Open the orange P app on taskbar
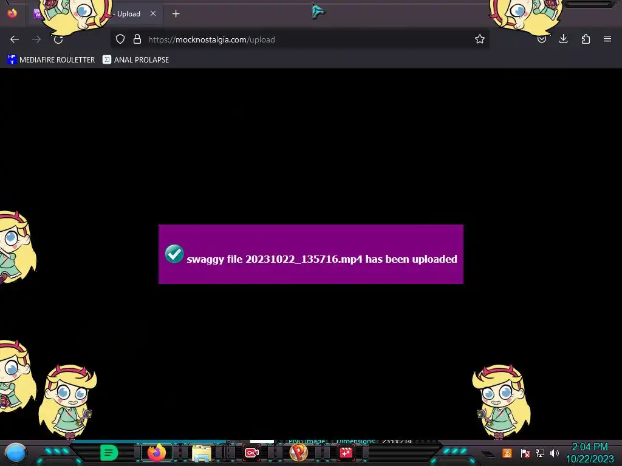 point(299,452)
